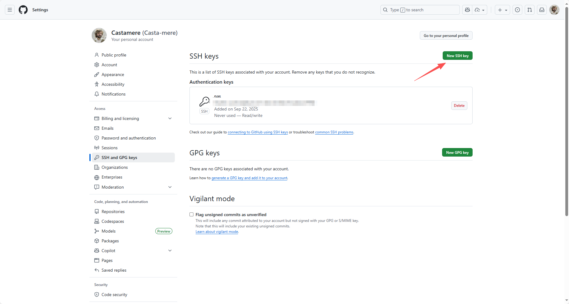The height and width of the screenshot is (304, 569).
Task: Open connecting to GitHub using SSH keys guide
Action: point(257,132)
